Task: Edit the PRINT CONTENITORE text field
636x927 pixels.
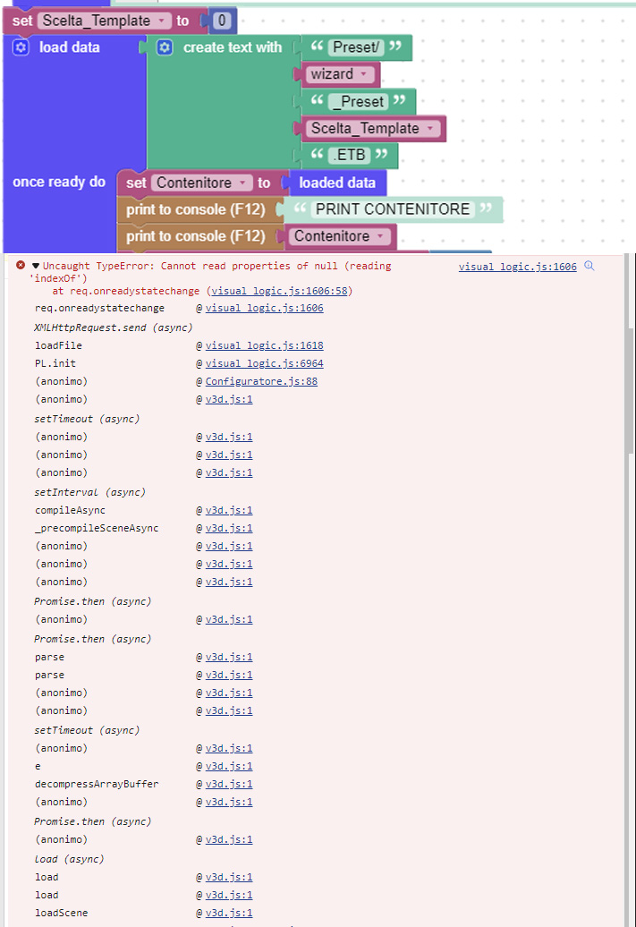Action: coord(393,209)
